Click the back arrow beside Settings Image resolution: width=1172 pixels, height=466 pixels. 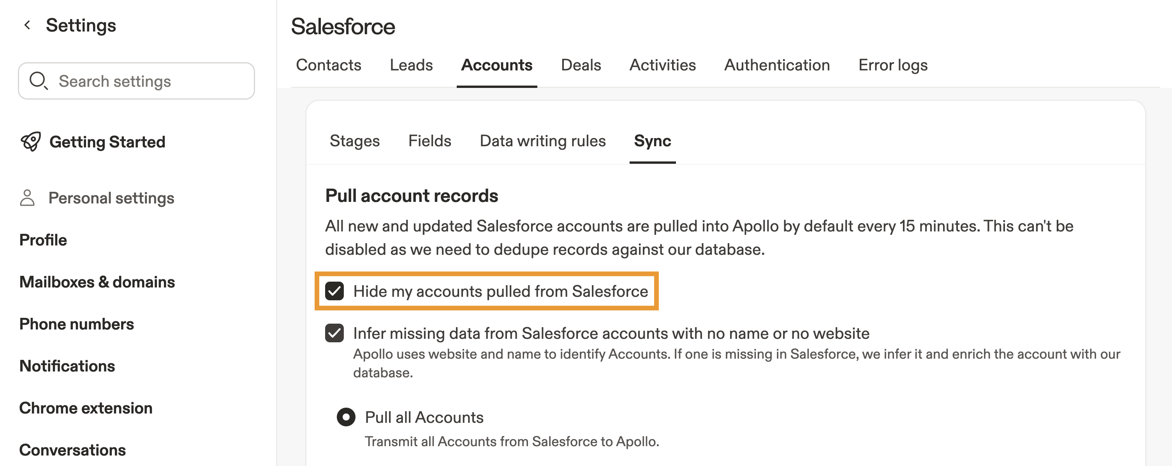(x=27, y=25)
